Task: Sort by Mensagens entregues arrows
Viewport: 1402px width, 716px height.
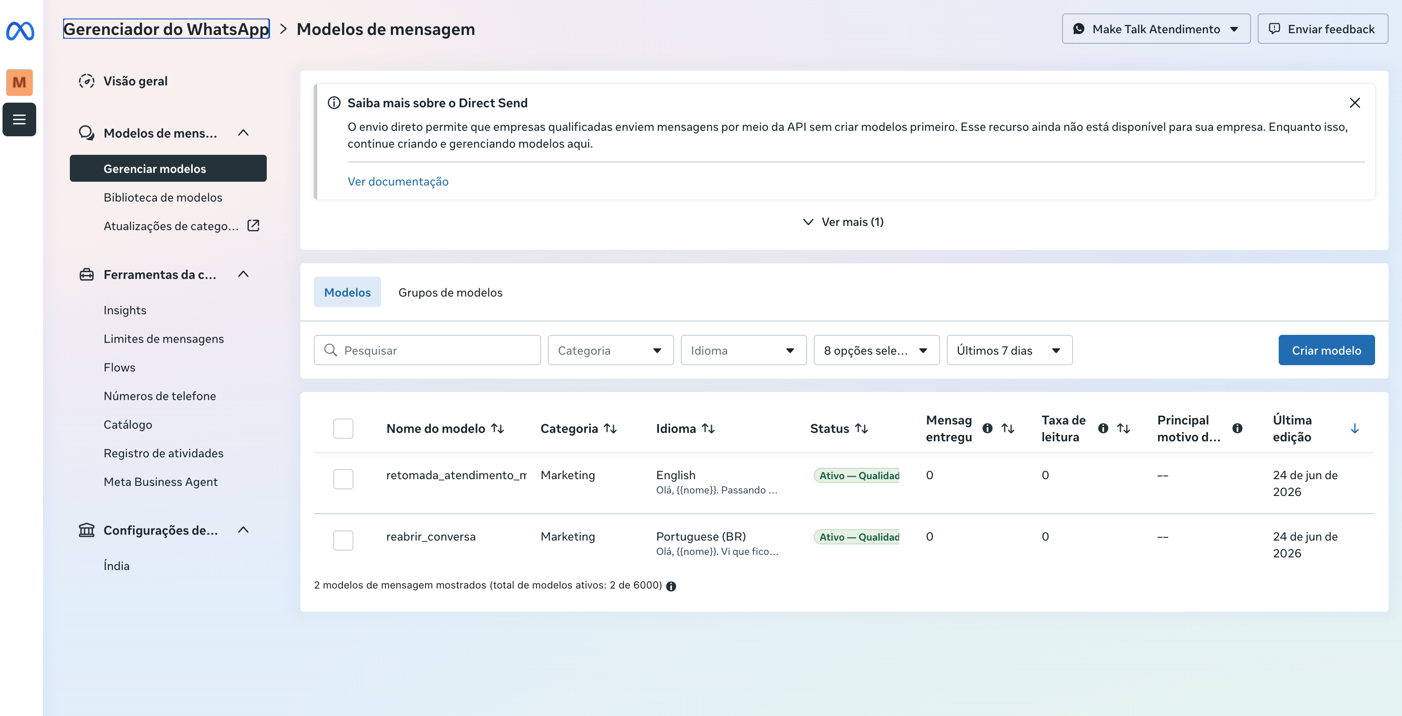Action: [x=1008, y=429]
